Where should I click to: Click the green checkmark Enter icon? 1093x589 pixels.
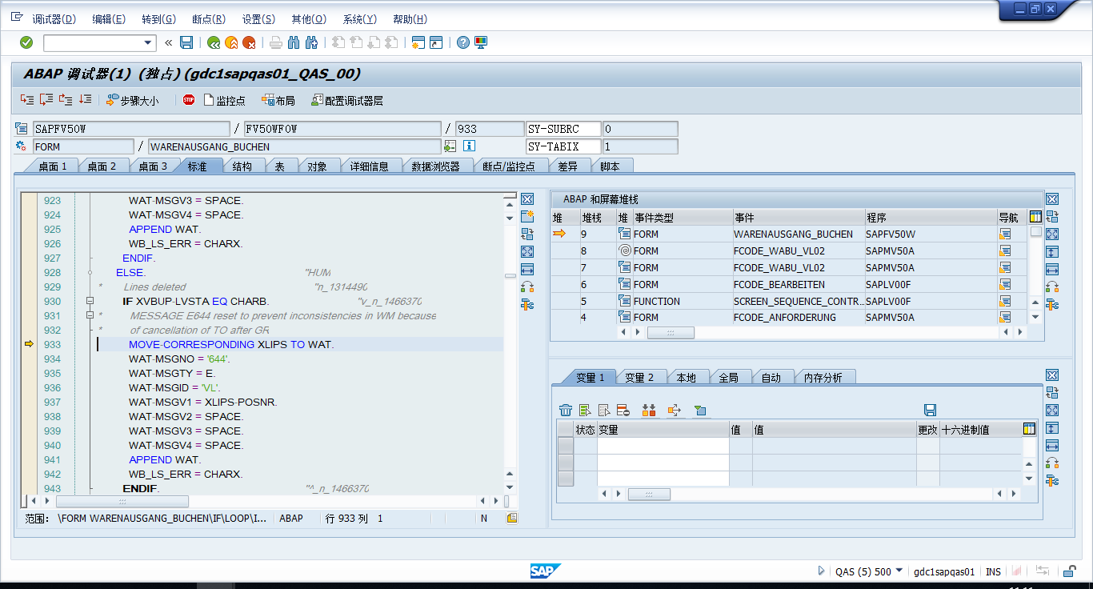coord(26,42)
